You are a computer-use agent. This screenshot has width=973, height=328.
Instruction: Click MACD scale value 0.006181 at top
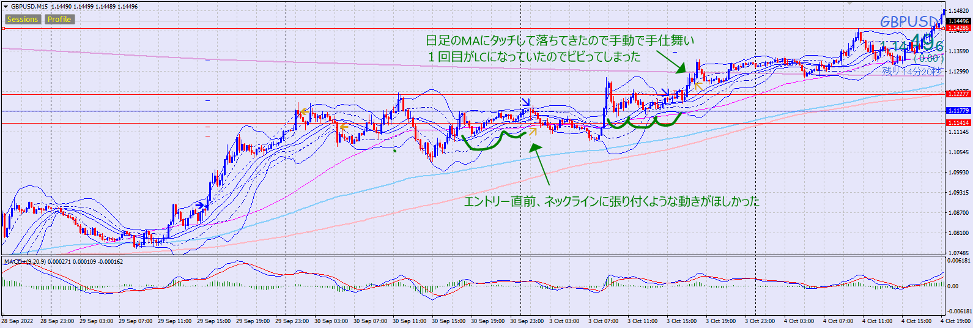pos(959,261)
